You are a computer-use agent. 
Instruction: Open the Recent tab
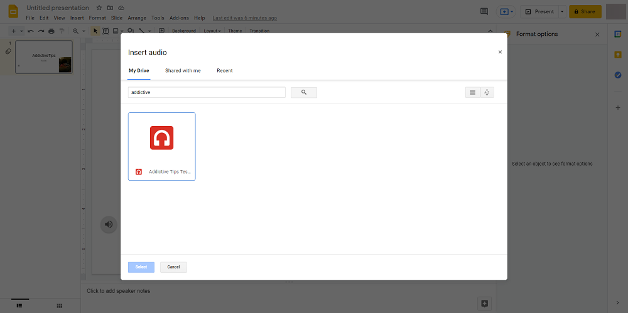click(224, 71)
